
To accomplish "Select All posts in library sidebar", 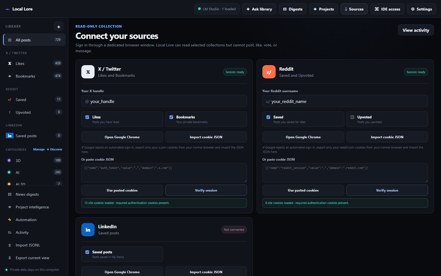I will coord(34,40).
